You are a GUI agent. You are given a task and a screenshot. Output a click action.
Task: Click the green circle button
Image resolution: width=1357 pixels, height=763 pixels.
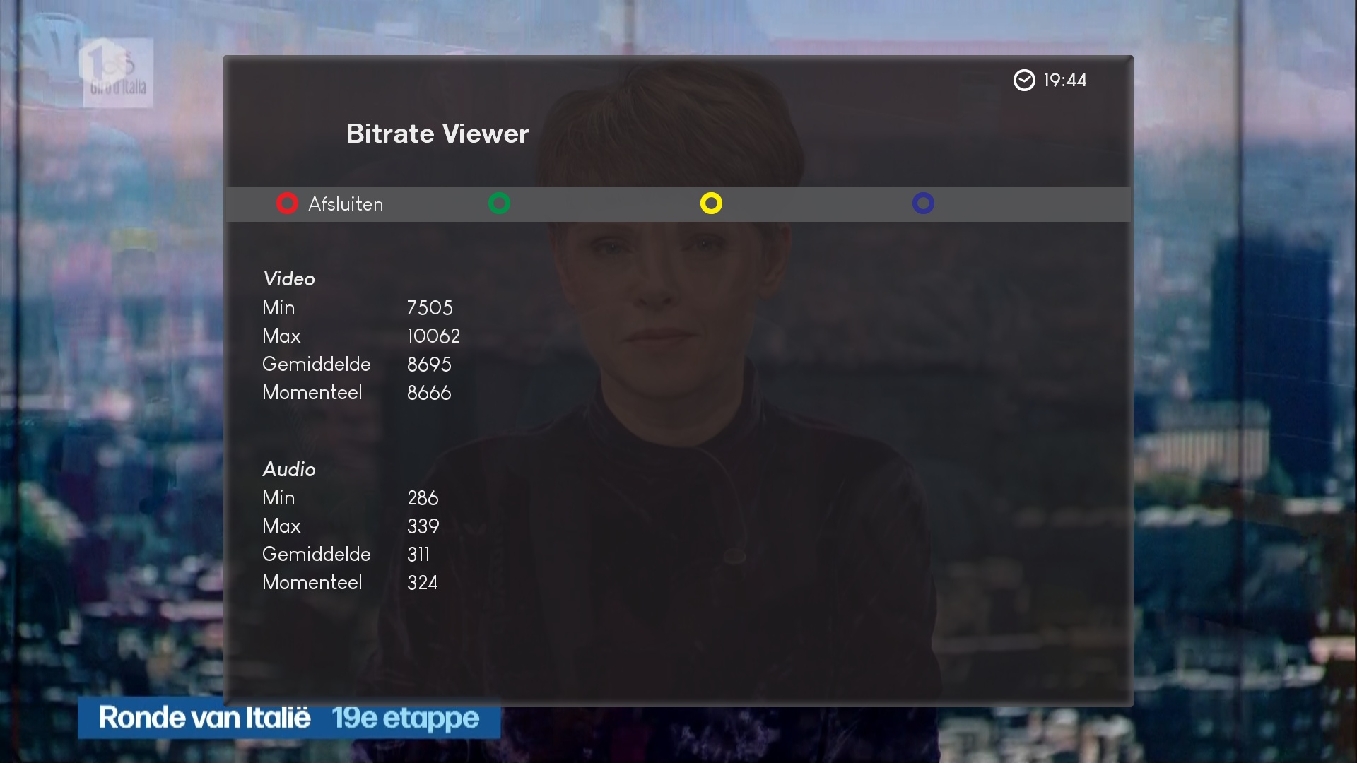(499, 203)
